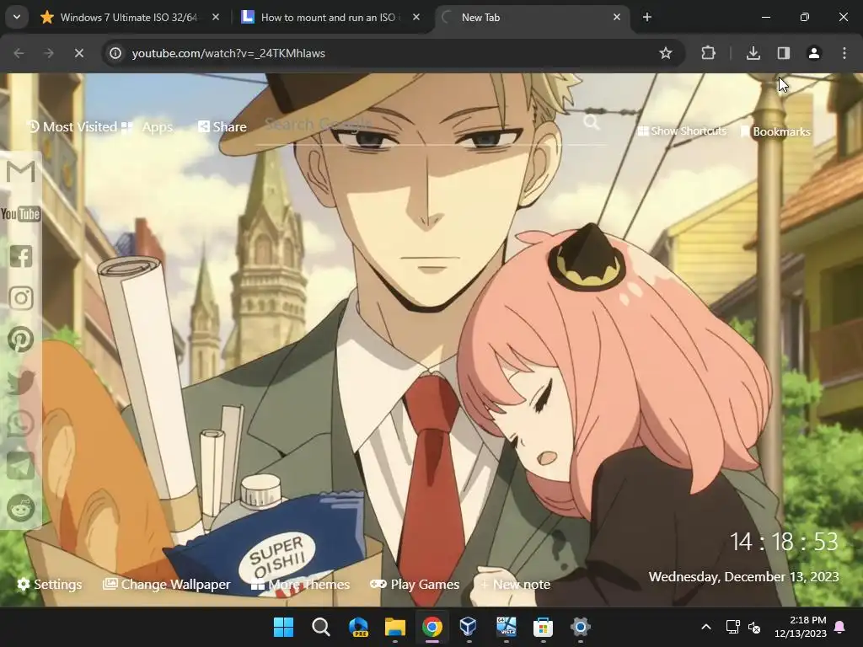Open File Explorer from taskbar
This screenshot has height=647, width=863.
point(395,627)
